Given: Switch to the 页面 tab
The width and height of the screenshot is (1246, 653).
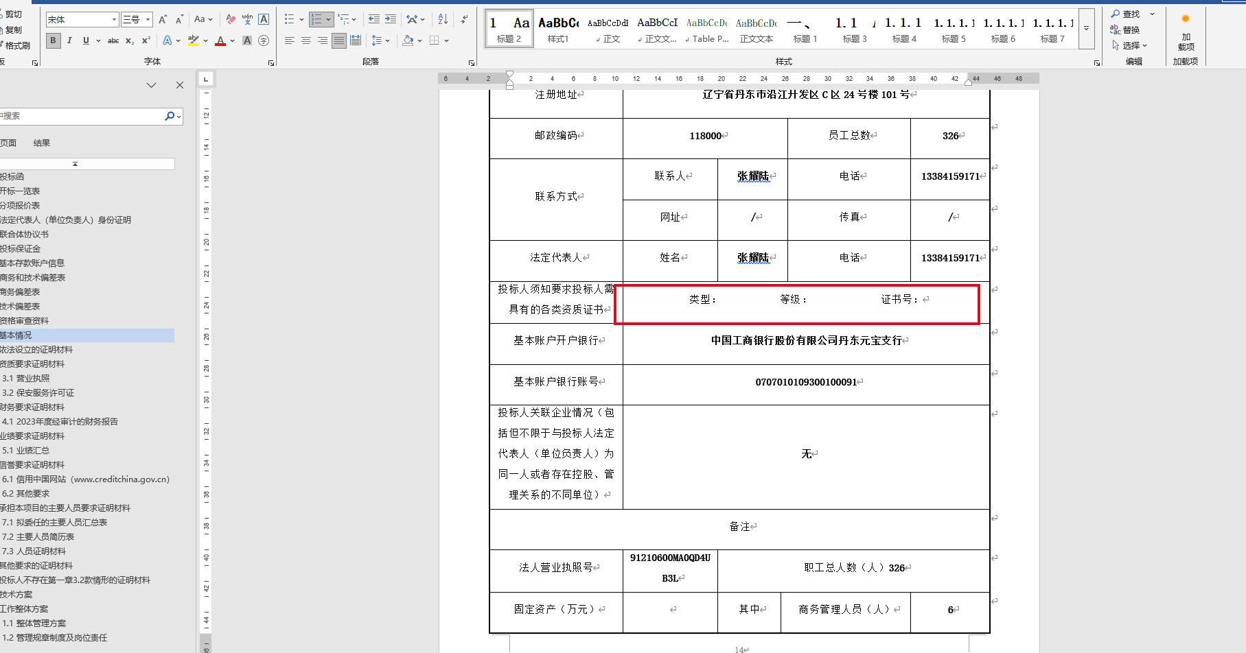Looking at the screenshot, I should click(8, 143).
